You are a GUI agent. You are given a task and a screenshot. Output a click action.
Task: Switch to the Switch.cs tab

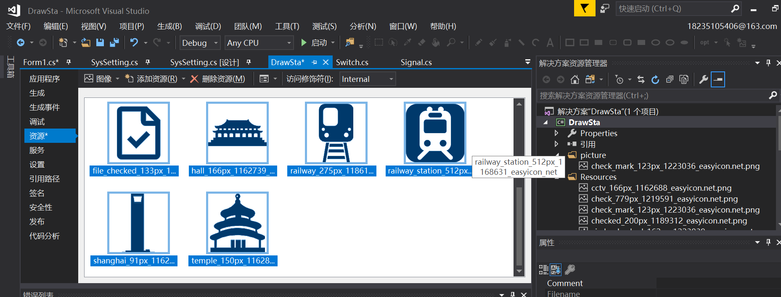point(352,62)
